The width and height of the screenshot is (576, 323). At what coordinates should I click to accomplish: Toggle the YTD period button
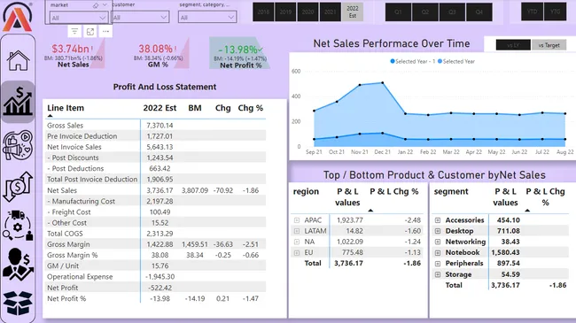tap(532, 12)
